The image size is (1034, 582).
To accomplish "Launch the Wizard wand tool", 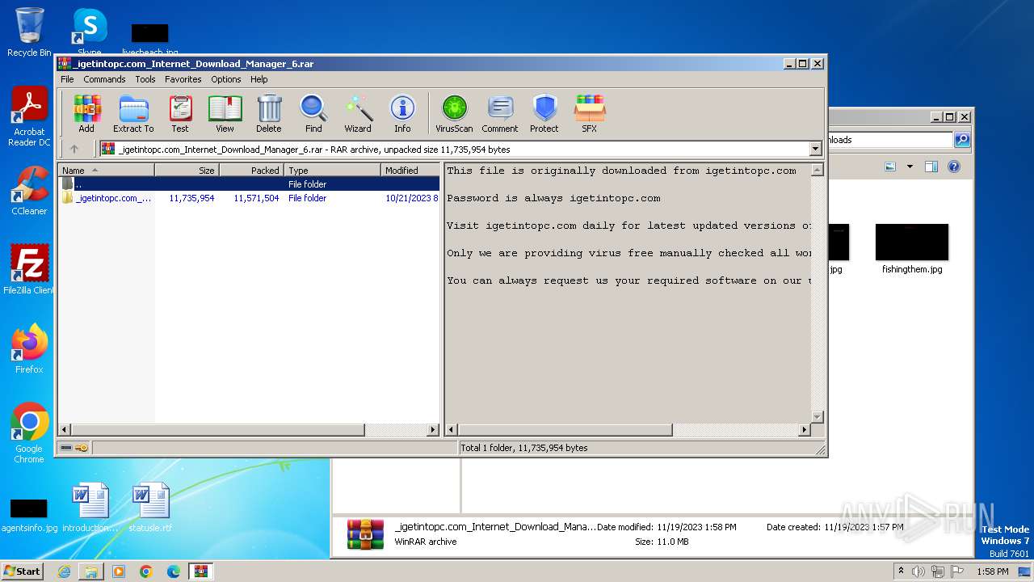I will [x=358, y=114].
